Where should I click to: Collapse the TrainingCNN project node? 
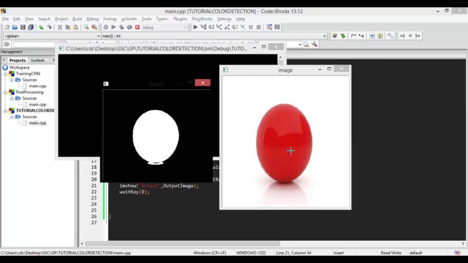(6, 74)
